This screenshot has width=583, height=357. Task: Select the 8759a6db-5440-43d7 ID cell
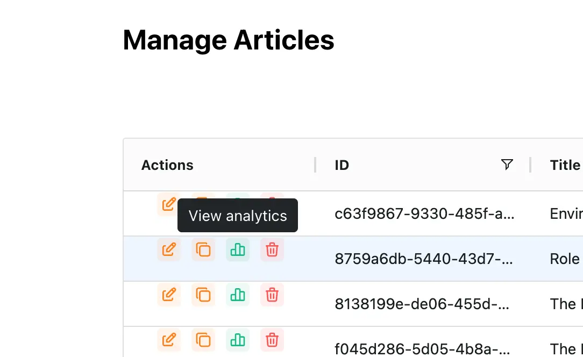pos(424,259)
